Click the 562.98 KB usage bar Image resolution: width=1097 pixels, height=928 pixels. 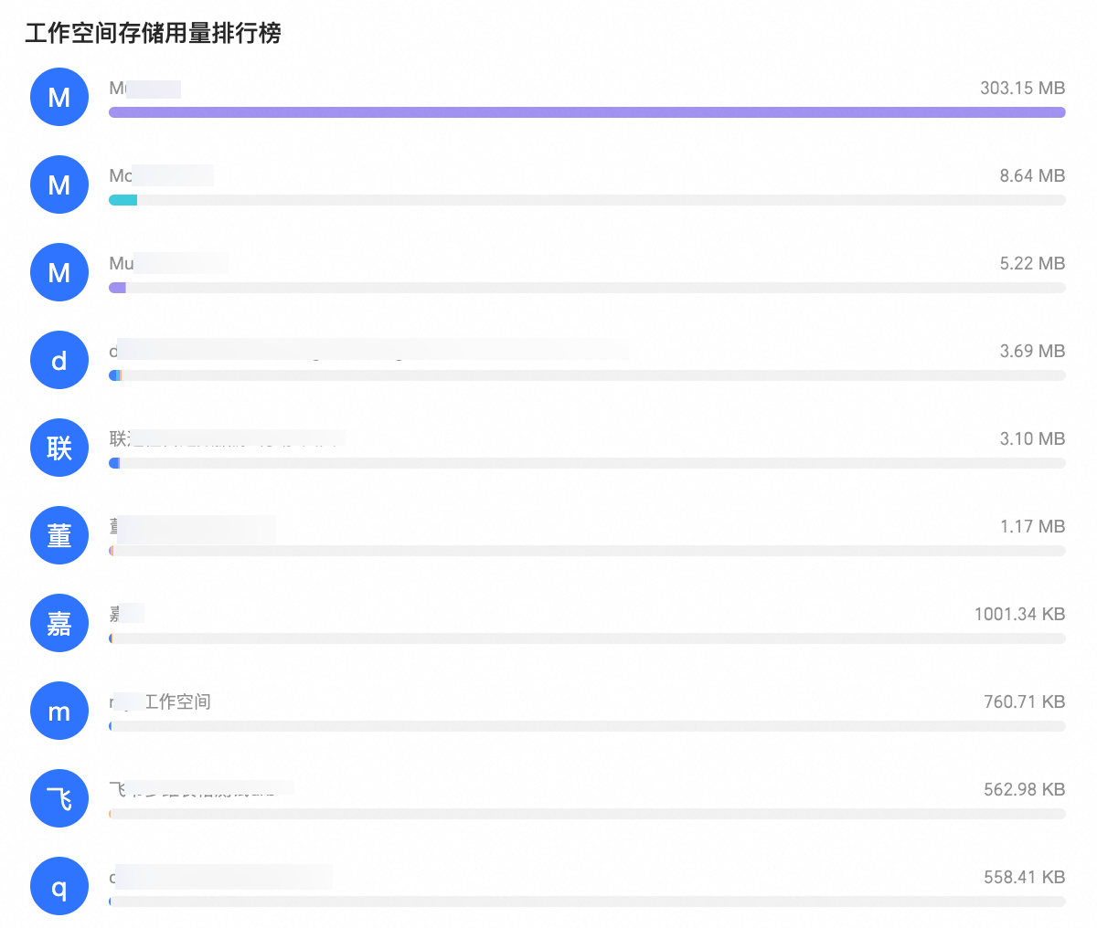tap(587, 814)
